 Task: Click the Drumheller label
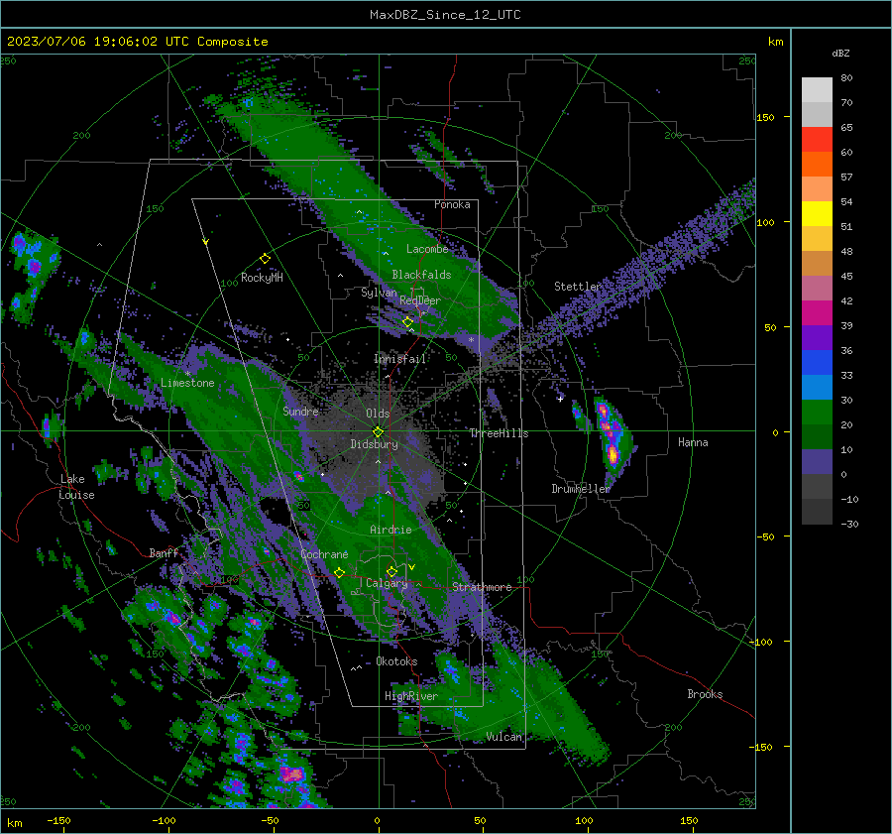(581, 489)
